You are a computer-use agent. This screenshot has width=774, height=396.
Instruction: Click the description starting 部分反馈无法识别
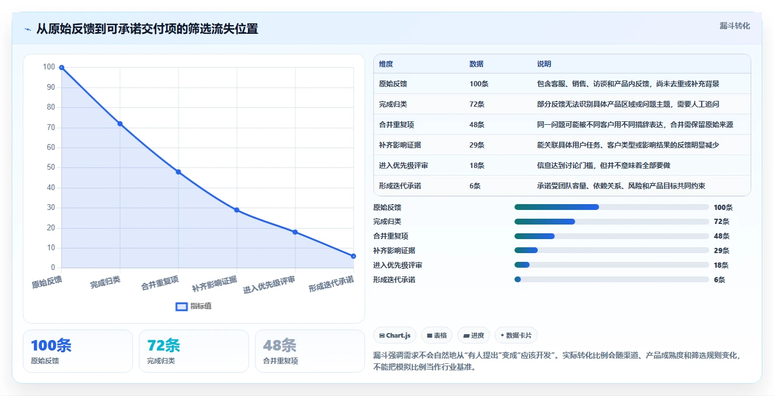(x=628, y=104)
